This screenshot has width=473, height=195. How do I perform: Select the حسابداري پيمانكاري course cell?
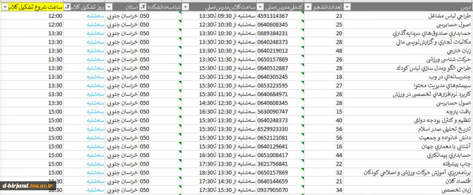click(x=408, y=156)
